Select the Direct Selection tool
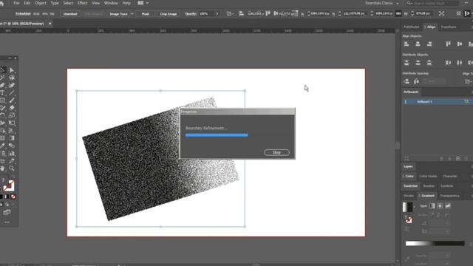 point(12,70)
